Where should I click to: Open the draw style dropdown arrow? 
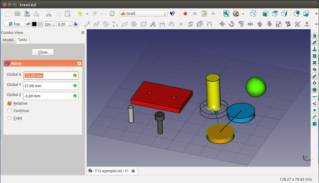click(243, 14)
